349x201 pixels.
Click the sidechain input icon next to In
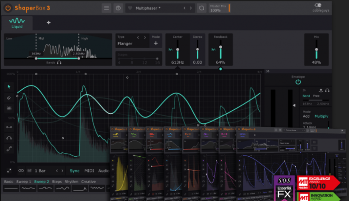[321, 90]
